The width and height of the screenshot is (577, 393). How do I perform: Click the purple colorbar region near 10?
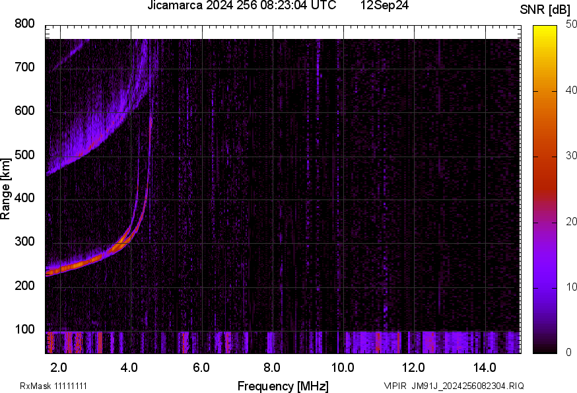pyautogui.click(x=545, y=288)
